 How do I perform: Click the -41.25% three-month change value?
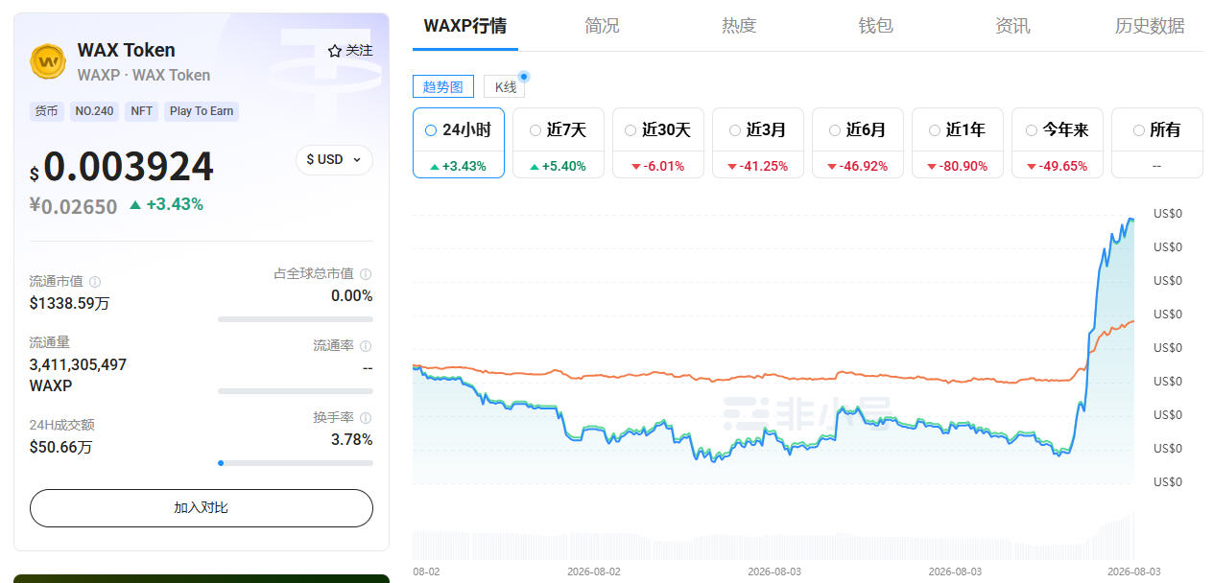coord(764,166)
